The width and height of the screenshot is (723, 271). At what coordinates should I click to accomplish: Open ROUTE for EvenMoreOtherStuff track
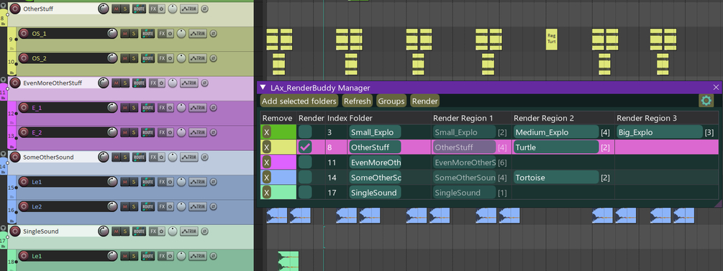click(x=140, y=83)
